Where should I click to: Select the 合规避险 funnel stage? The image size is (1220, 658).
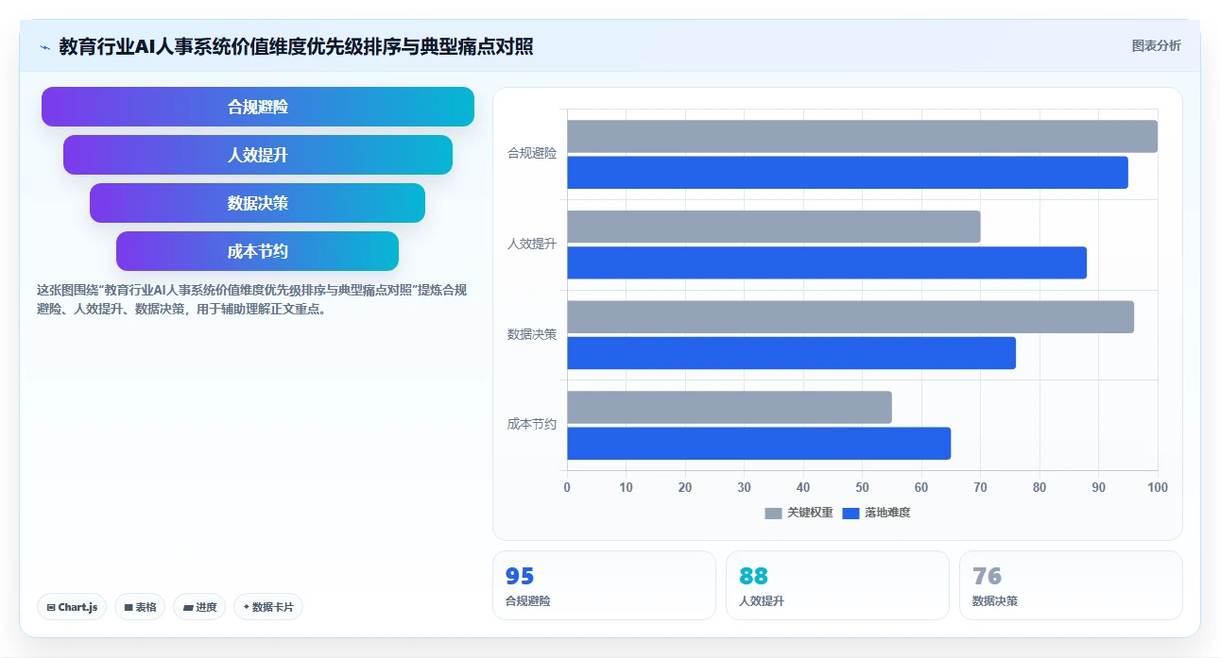(x=258, y=107)
